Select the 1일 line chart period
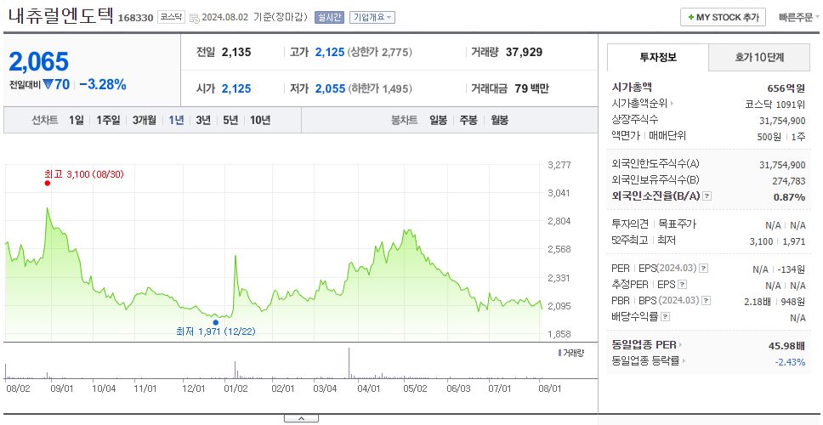The height and width of the screenshot is (425, 823). (77, 120)
